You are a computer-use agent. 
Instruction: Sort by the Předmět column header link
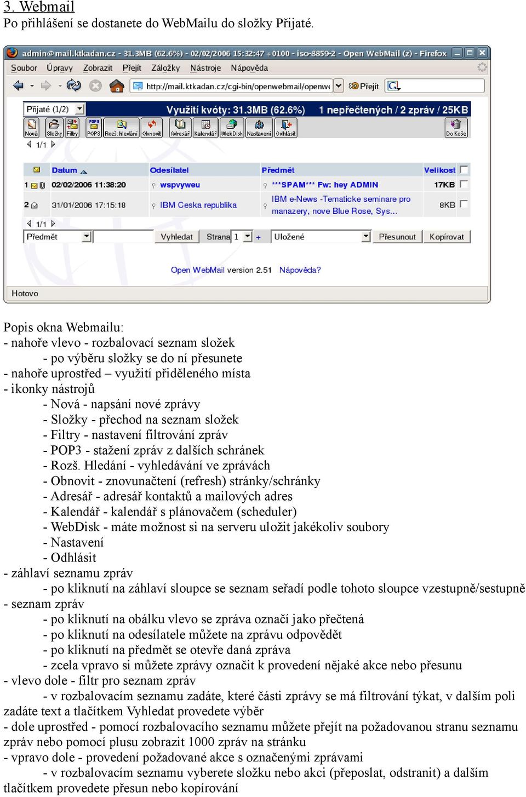[x=278, y=170]
